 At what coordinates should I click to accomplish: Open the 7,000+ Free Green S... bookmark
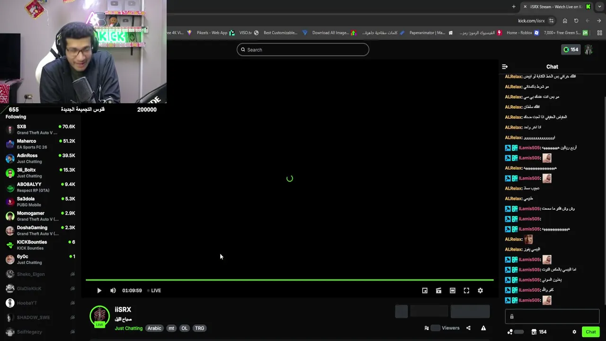[566, 33]
